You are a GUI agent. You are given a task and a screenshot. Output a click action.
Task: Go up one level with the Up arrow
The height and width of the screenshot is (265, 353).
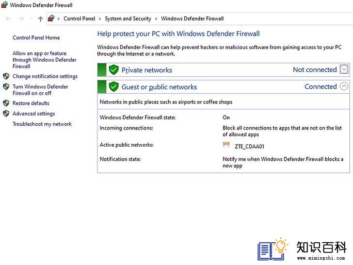point(41,19)
